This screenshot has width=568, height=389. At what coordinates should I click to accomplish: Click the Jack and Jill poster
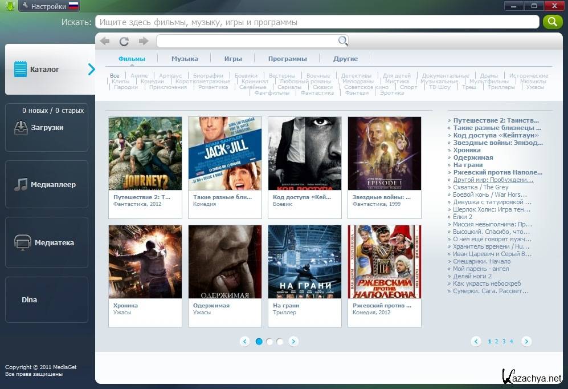(x=225, y=153)
